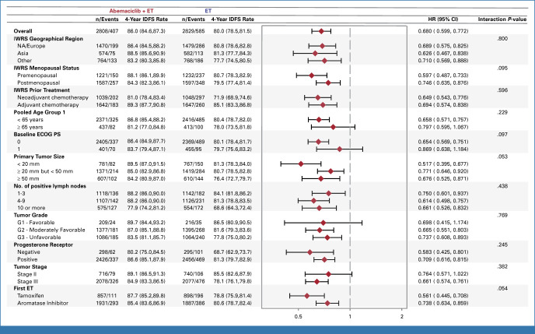Click the Abemaciclib n/Events value in the Overall row

click(107, 31)
